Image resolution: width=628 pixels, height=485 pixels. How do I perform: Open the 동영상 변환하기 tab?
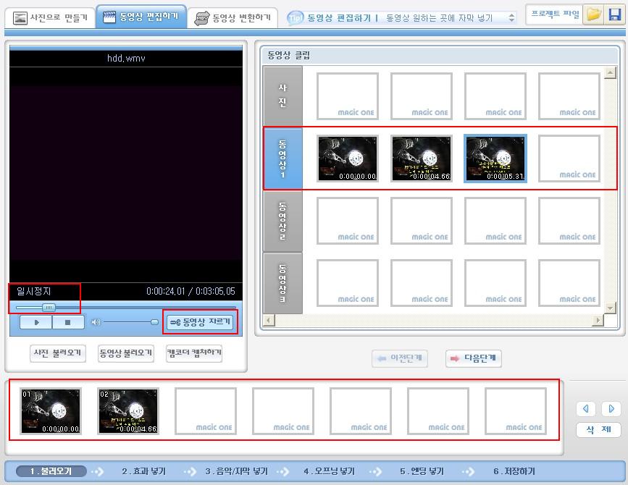(x=233, y=17)
